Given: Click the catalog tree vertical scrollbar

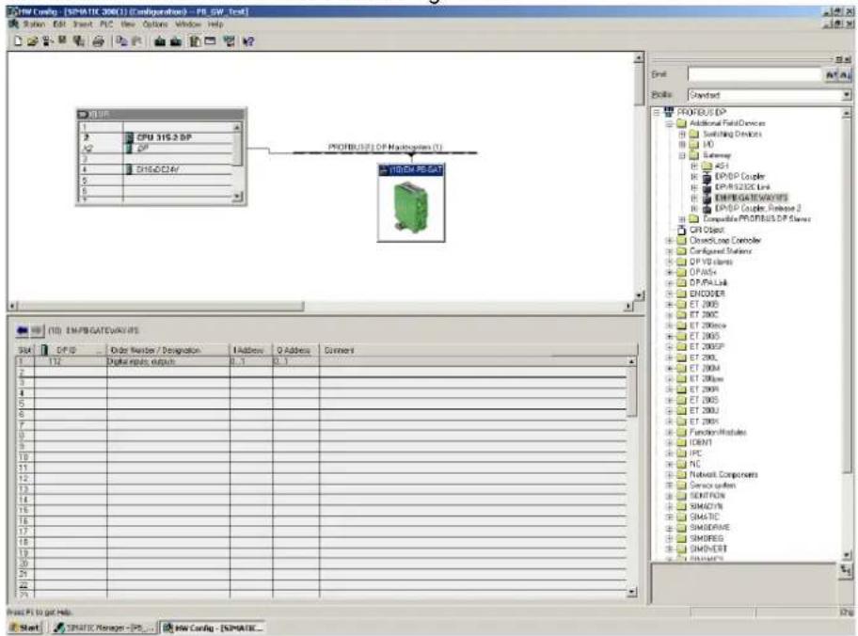Looking at the screenshot, I should (847, 334).
